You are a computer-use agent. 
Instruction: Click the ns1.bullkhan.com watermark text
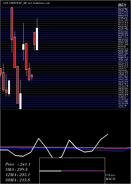39,3
